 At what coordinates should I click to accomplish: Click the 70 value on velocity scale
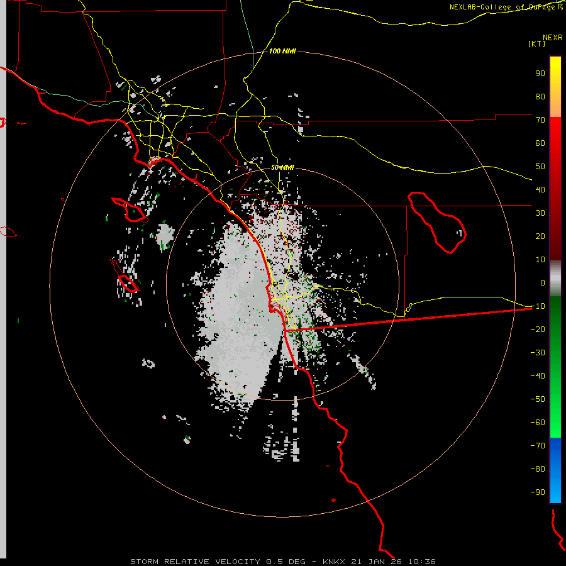coord(540,120)
